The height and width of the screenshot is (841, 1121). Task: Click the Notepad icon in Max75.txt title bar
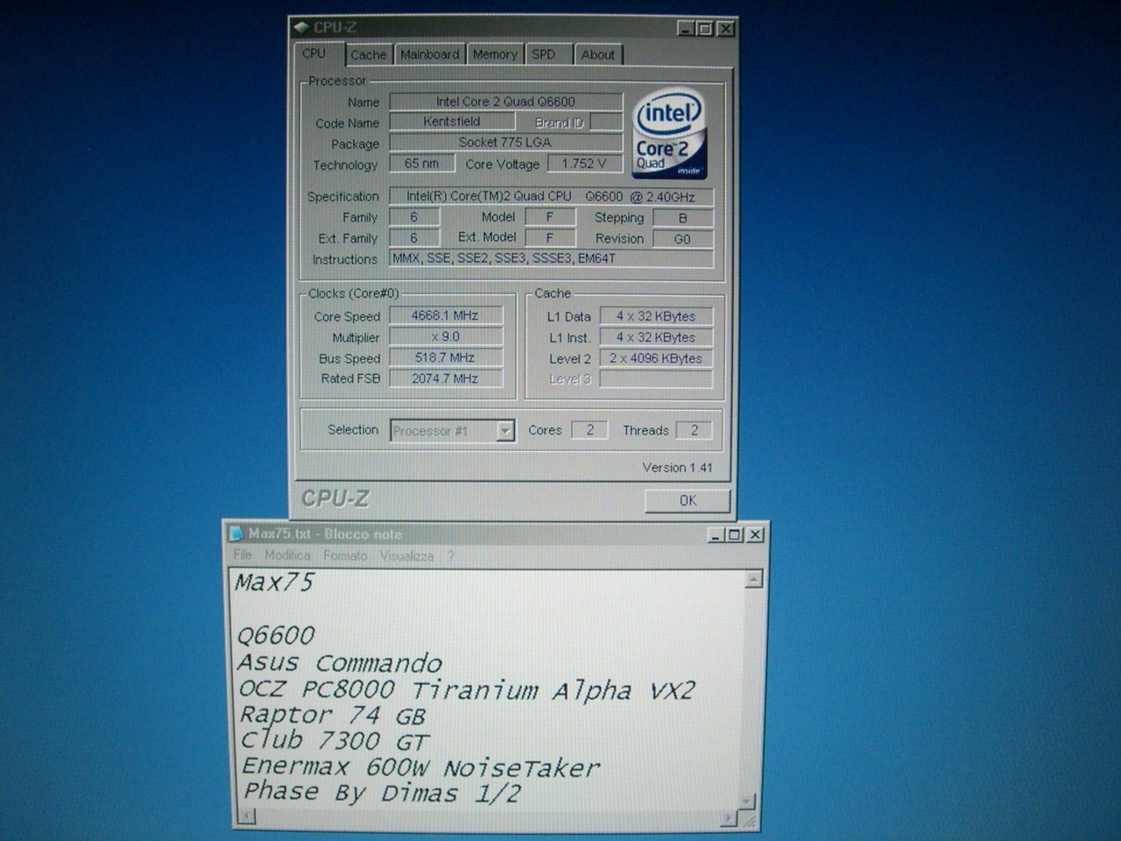click(x=236, y=534)
